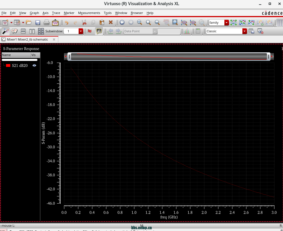Viewport: 283px width, 231px height.
Task: Add a new subwindow
Action: pos(17,22)
